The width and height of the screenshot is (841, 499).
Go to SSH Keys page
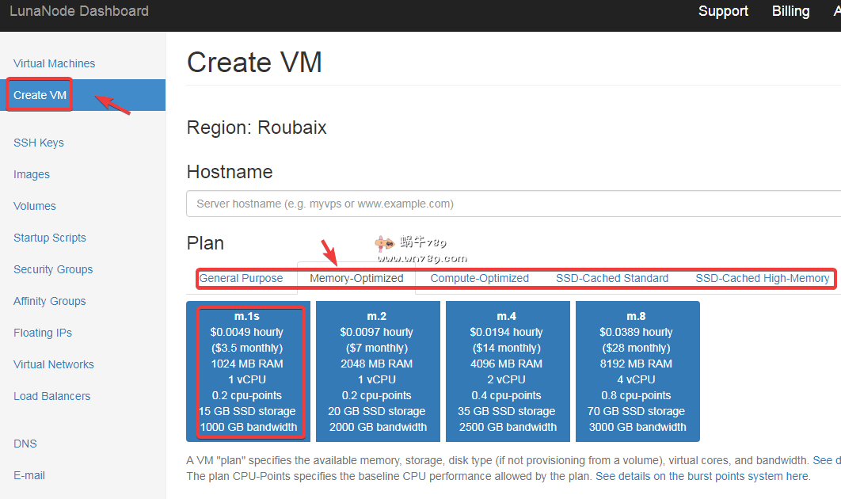[x=39, y=143]
